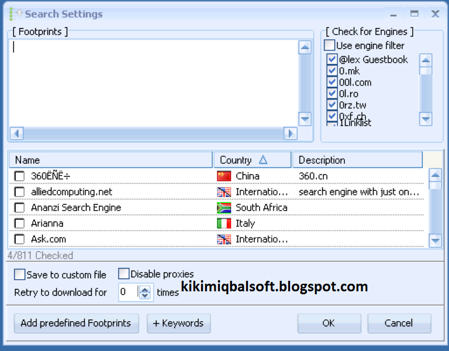The image size is (449, 351).
Task: Click Add predefined Footprints button
Action: [76, 323]
